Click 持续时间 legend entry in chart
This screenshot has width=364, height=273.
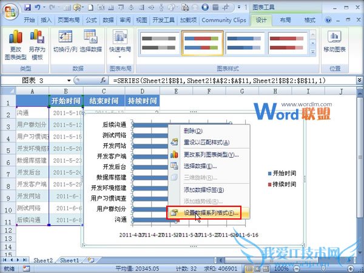coord(282,184)
